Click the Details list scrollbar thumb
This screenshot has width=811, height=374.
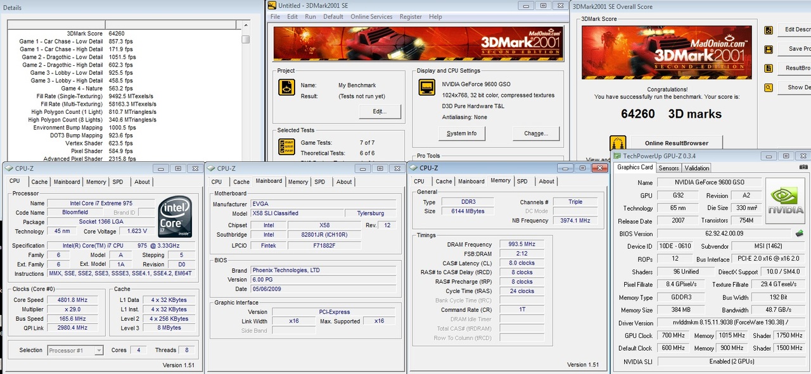click(246, 39)
